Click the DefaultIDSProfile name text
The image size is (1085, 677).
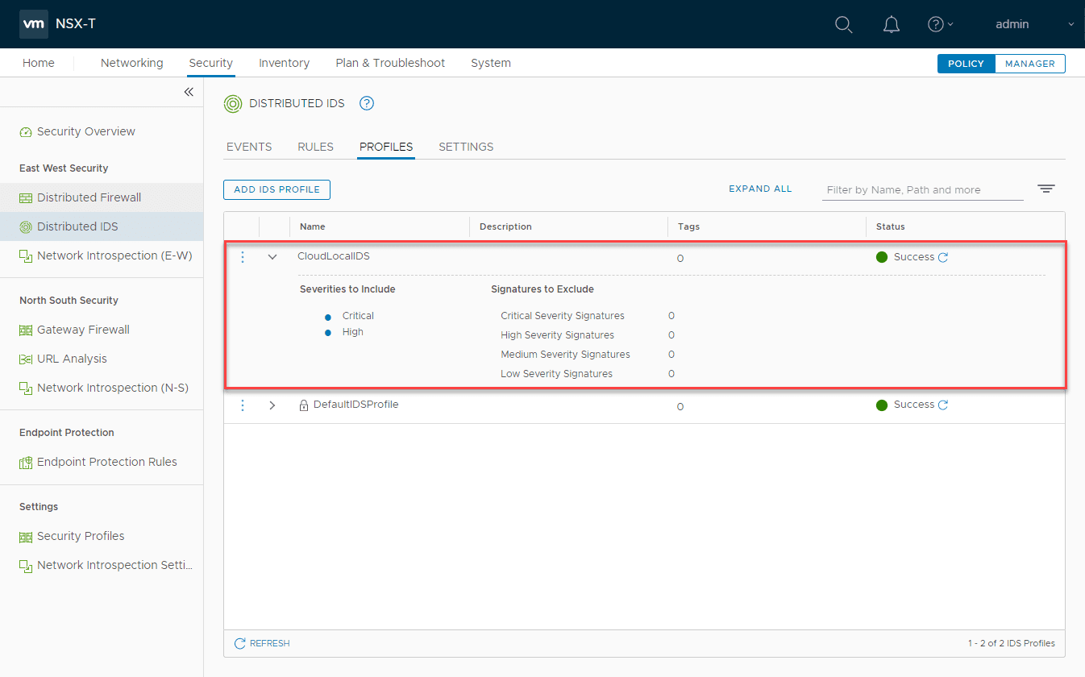click(x=355, y=405)
